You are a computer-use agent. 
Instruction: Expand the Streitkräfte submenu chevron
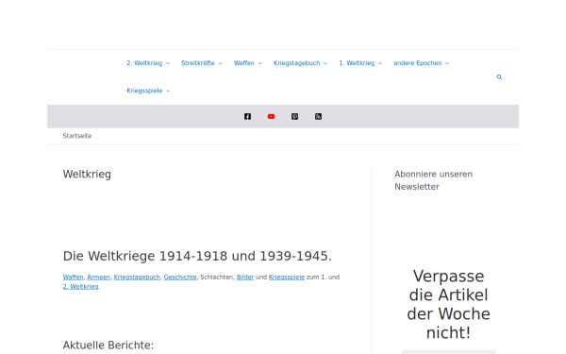[x=220, y=63]
